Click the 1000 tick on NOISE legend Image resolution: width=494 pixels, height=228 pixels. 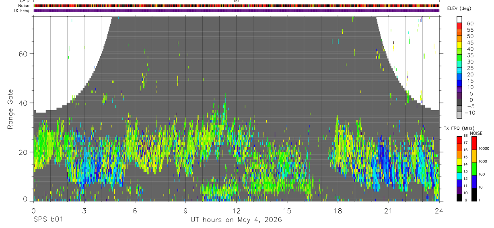(x=483, y=161)
